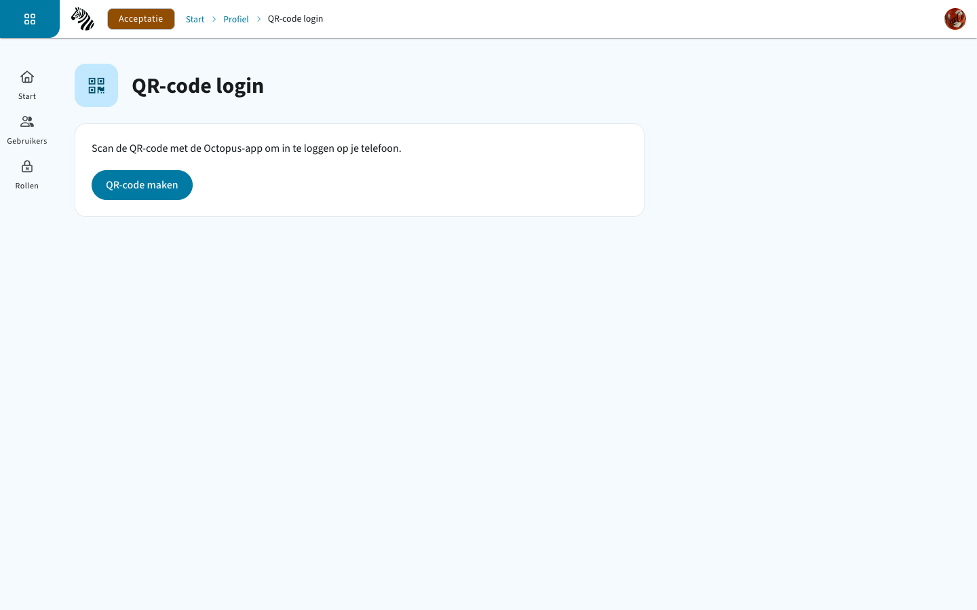The image size is (977, 610).
Task: Open Gebruikers in the sidebar
Action: [x=27, y=129]
